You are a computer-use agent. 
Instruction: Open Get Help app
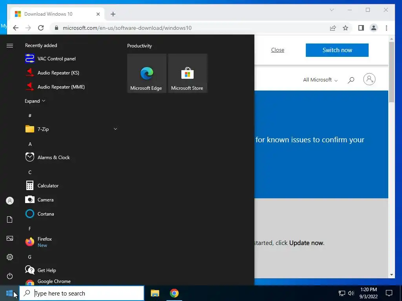point(71,270)
